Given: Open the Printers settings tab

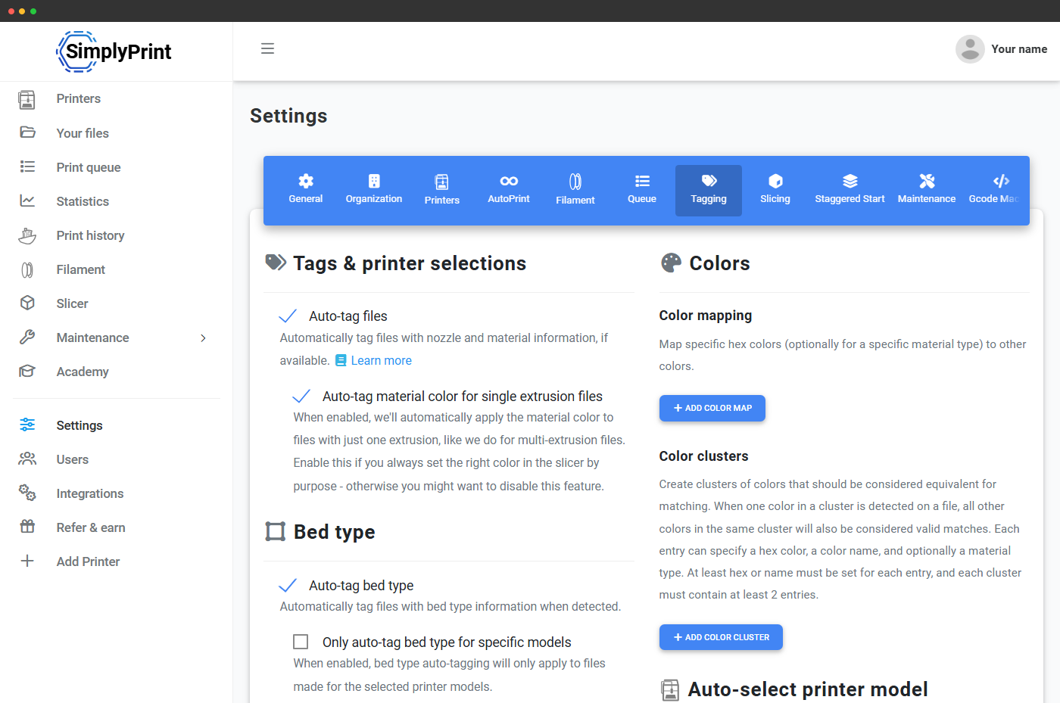Looking at the screenshot, I should tap(442, 190).
